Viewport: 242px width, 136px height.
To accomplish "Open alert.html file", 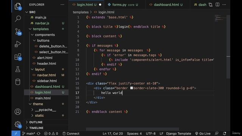I will point(46,58).
